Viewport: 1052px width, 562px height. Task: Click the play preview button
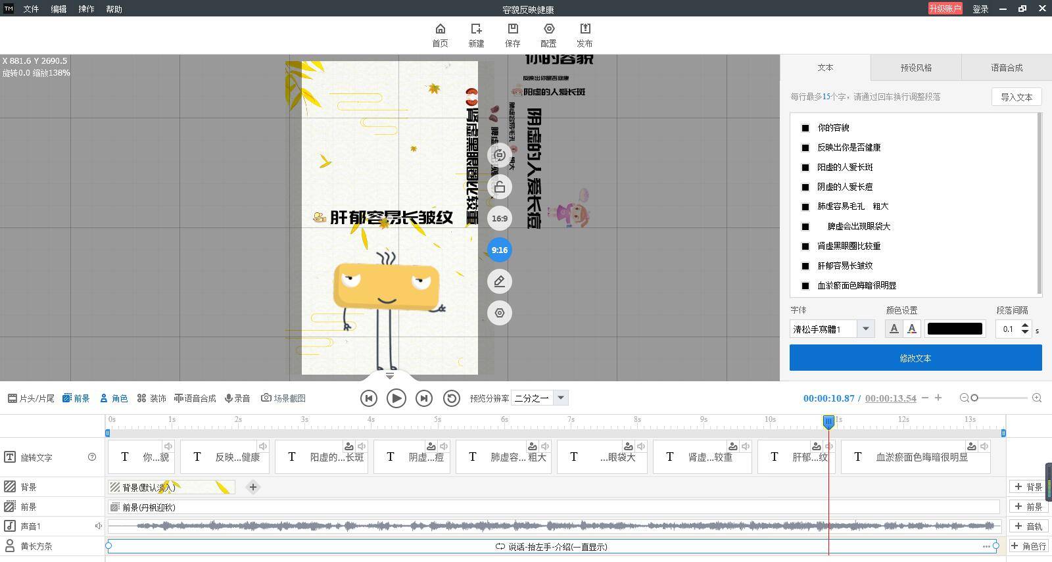pos(396,398)
